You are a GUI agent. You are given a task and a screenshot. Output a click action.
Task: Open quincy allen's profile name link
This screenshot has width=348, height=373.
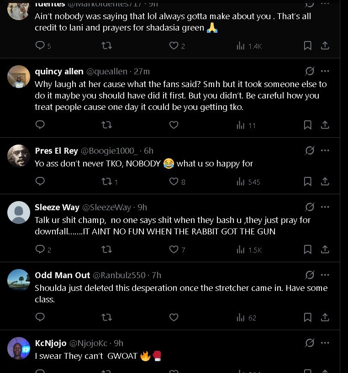[x=59, y=72]
